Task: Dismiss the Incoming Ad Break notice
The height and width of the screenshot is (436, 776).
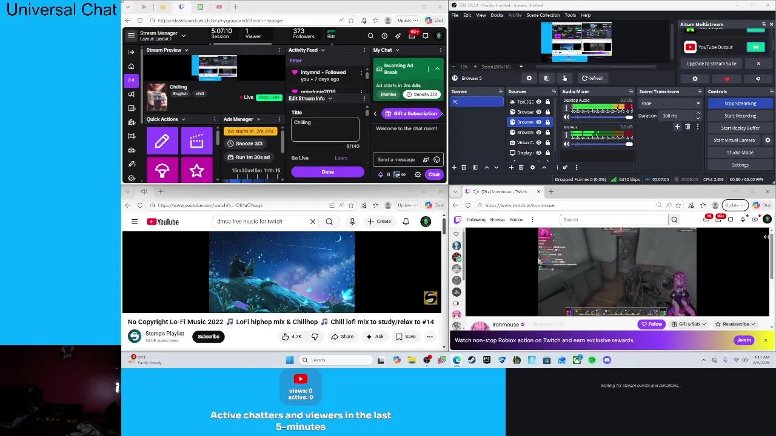Action: (389, 94)
